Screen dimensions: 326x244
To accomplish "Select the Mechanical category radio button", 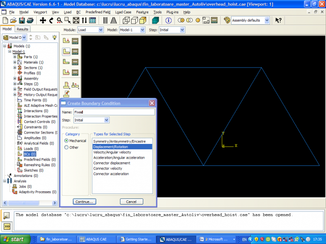I will click(x=67, y=141).
